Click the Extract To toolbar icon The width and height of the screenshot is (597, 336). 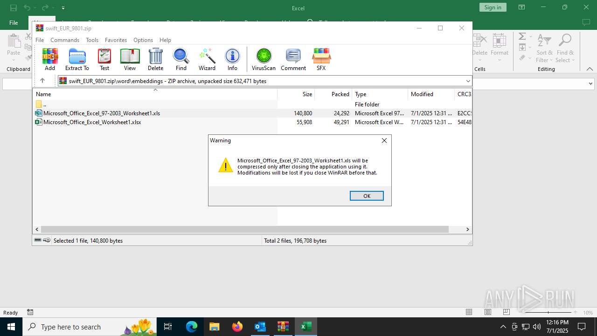[77, 59]
